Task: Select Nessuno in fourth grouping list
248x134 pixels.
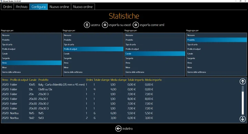Action: [x=217, y=35]
